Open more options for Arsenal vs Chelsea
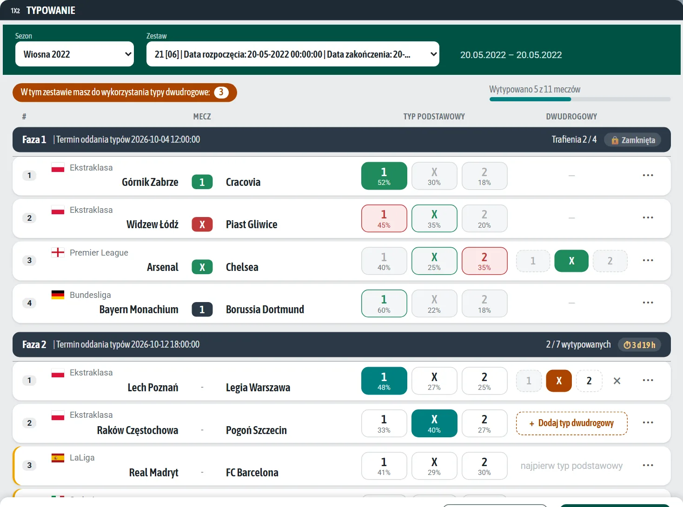Image resolution: width=683 pixels, height=507 pixels. pos(648,260)
